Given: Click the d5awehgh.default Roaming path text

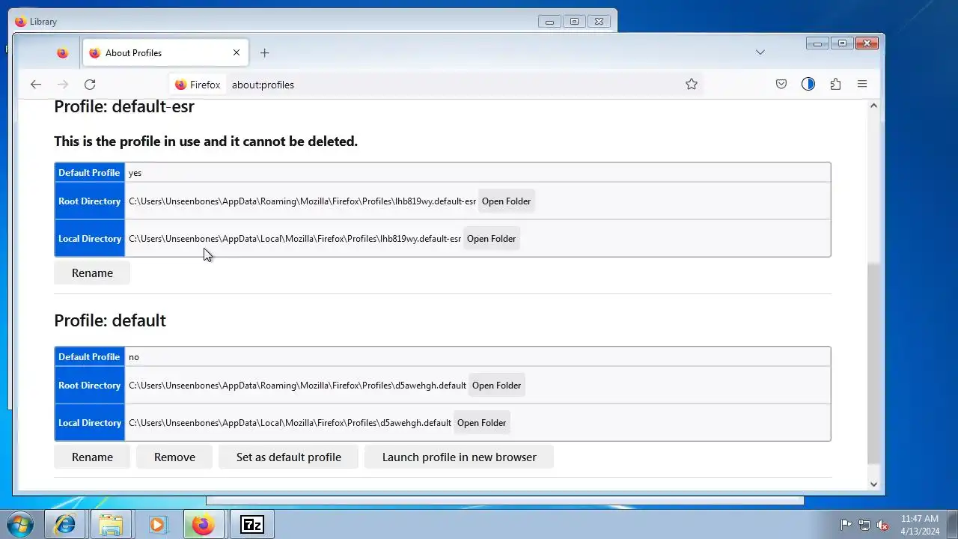Looking at the screenshot, I should (x=297, y=386).
